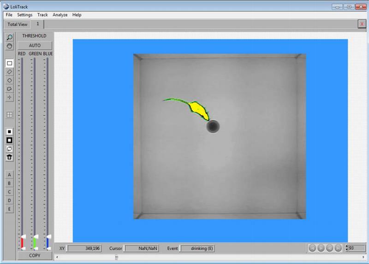The image size is (369, 264).
Task: Click the frame number field showing 93
Action: [x=357, y=248]
